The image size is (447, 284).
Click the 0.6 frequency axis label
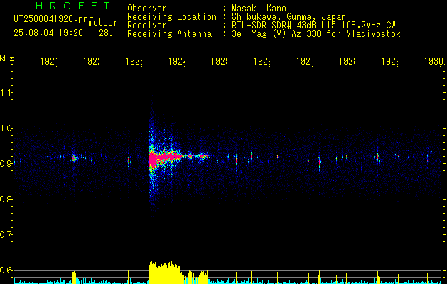(6, 270)
